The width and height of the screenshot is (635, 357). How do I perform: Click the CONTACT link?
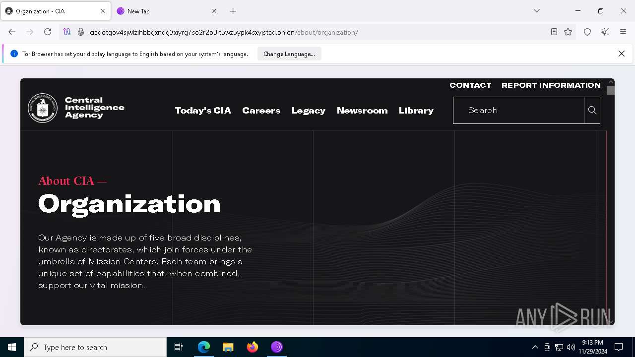tap(470, 85)
